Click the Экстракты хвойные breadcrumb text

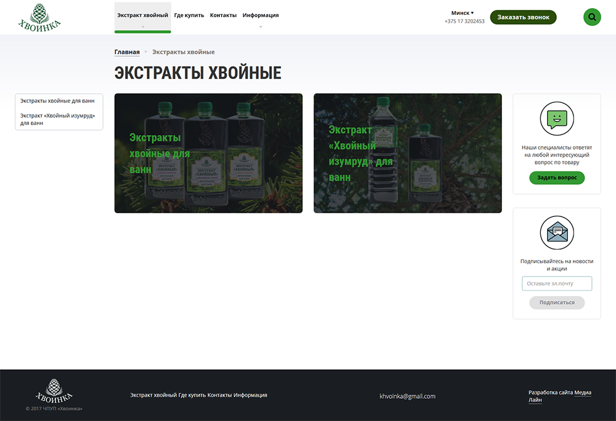pos(184,52)
